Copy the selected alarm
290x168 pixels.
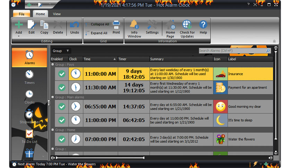pos(44,27)
